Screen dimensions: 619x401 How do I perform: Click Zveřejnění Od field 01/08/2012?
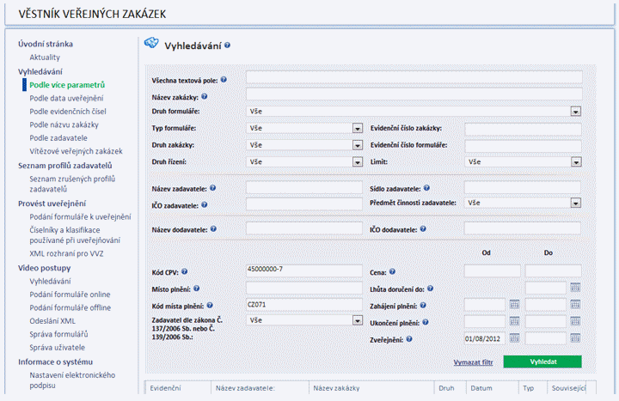coord(485,338)
